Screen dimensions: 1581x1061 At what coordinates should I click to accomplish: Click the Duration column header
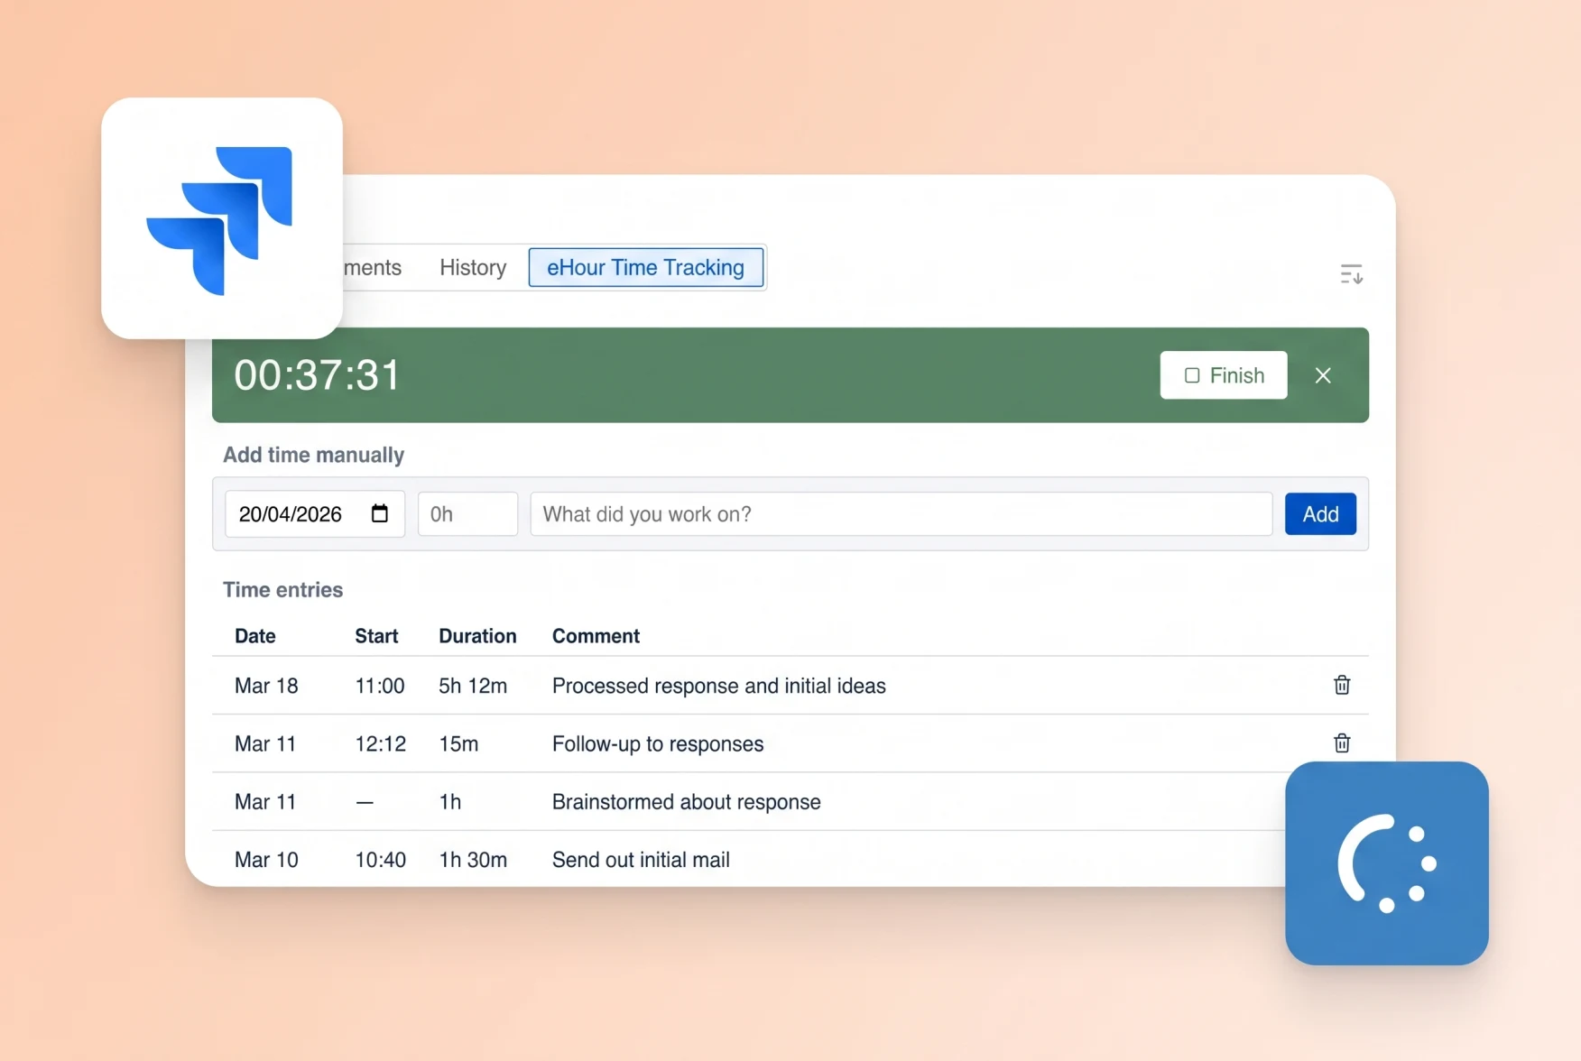477,636
